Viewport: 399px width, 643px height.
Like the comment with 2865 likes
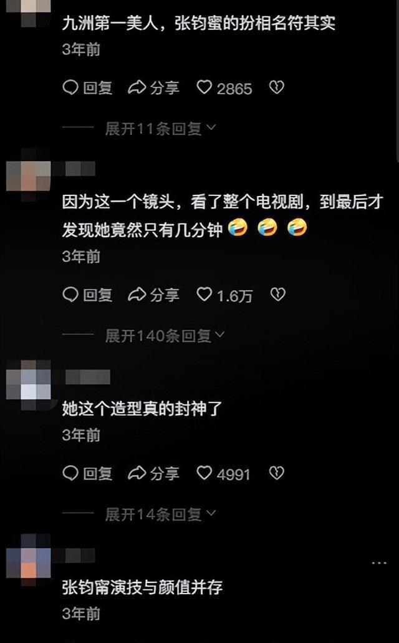[224, 88]
